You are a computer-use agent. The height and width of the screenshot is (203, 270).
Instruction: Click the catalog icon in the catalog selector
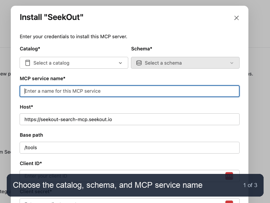click(28, 63)
